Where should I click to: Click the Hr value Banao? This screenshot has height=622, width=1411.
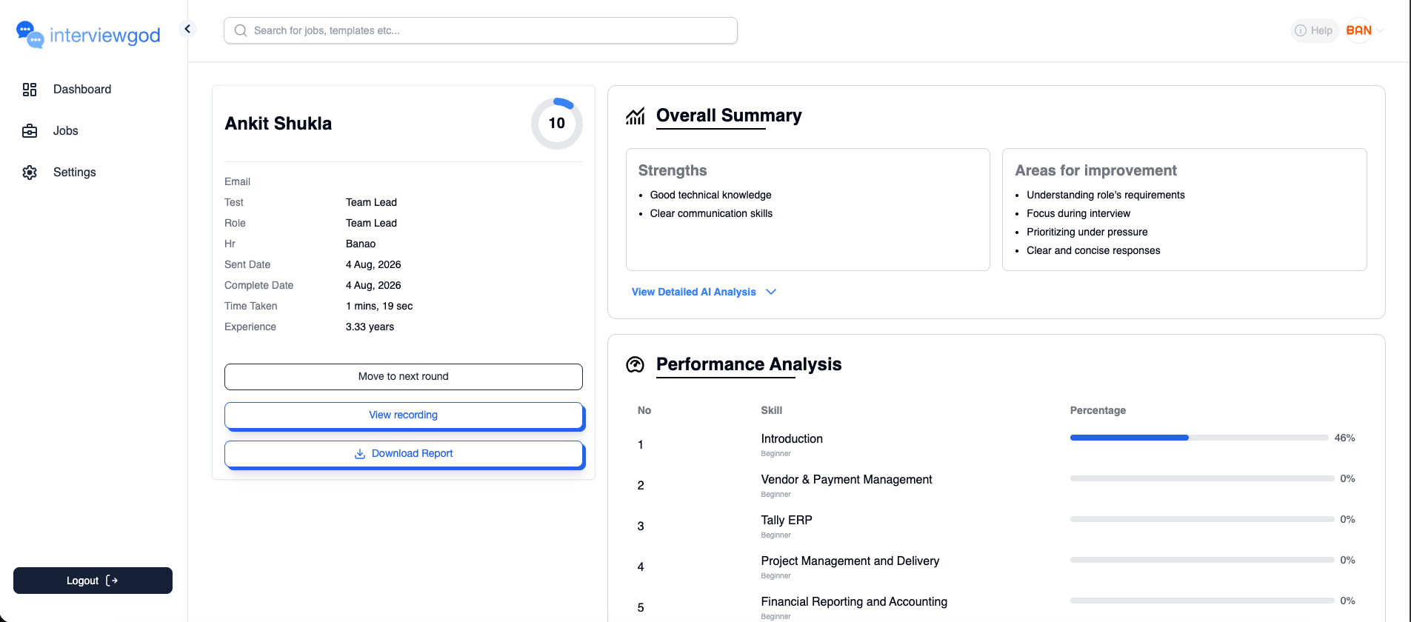(361, 244)
